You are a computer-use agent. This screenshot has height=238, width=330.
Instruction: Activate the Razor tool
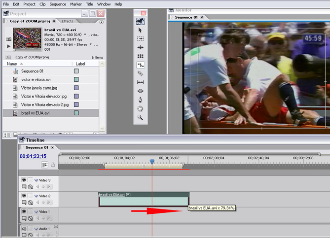[140, 73]
